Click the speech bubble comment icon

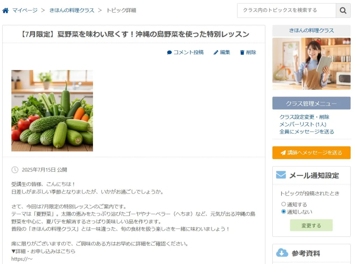click(169, 53)
